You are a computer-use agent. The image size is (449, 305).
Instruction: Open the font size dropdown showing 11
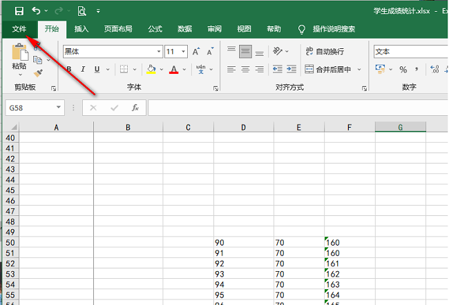[x=184, y=52]
